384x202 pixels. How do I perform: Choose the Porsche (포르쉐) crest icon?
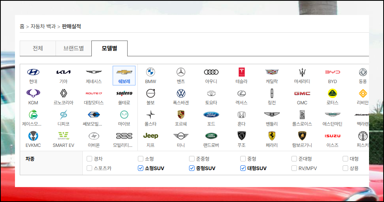(x=181, y=115)
